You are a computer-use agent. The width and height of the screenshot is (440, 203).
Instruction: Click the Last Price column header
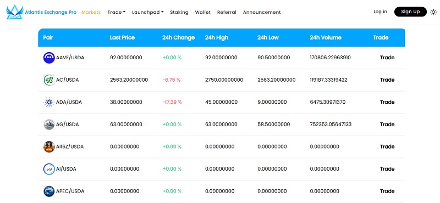[122, 37]
